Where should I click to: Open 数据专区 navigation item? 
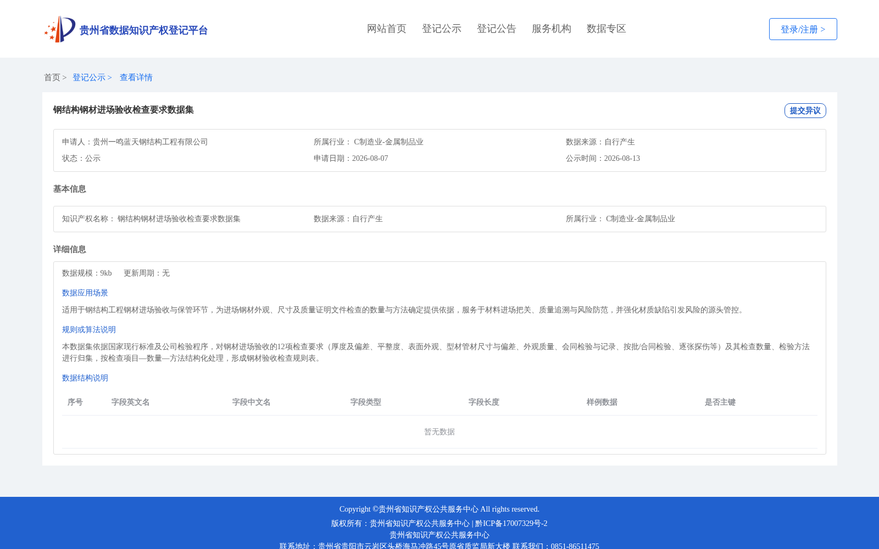[x=607, y=29]
